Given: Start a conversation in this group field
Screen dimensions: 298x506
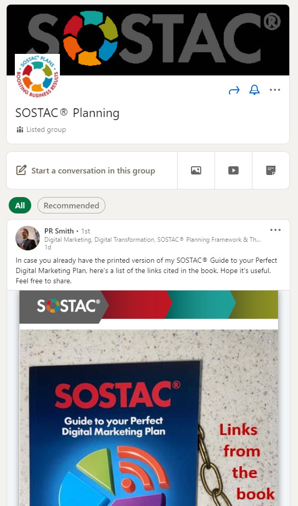Looking at the screenshot, I should click(92, 170).
